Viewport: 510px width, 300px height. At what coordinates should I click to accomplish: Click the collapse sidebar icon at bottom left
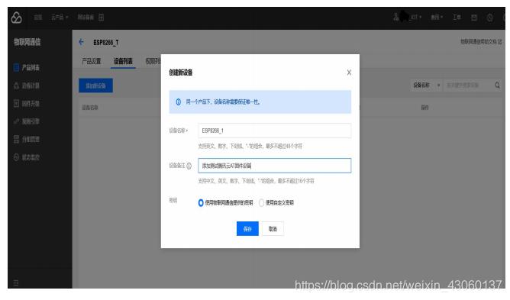[15, 282]
